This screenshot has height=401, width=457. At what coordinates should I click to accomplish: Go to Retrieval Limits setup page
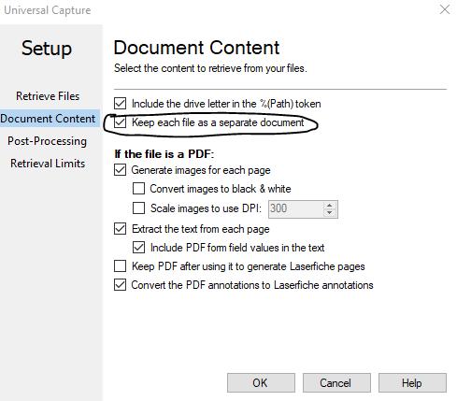tap(48, 164)
